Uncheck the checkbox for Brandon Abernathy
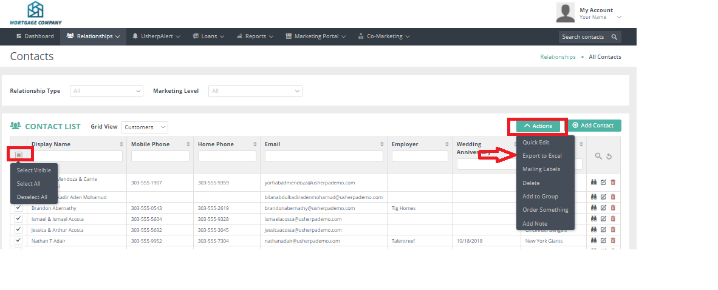Viewport: 718px width, 290px height. (18, 207)
